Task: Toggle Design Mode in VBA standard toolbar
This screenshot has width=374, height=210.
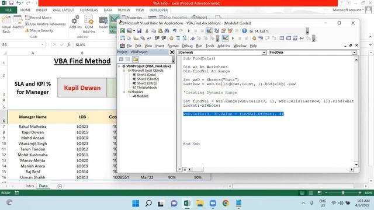Action: [x=209, y=31]
